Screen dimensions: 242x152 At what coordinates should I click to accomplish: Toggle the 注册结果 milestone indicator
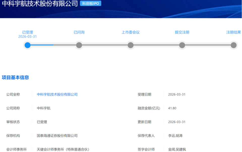(x=233, y=45)
